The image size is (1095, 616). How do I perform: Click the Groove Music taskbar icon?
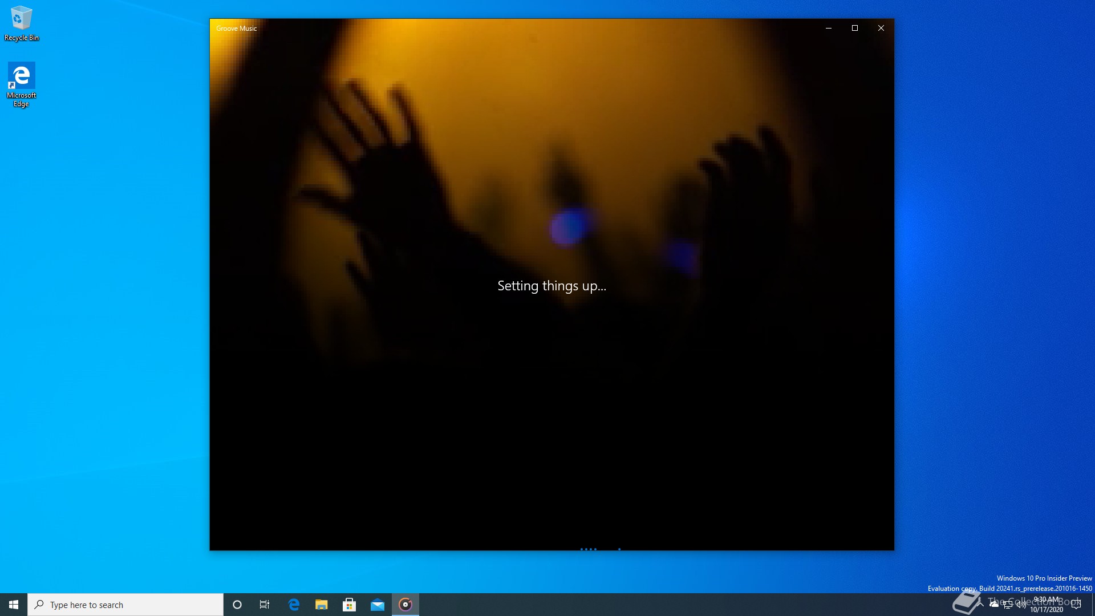point(405,605)
